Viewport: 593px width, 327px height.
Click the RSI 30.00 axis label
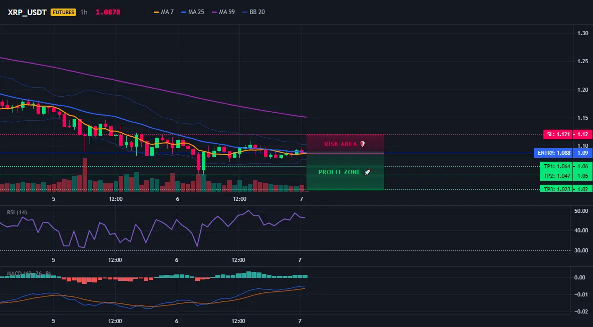click(x=581, y=250)
